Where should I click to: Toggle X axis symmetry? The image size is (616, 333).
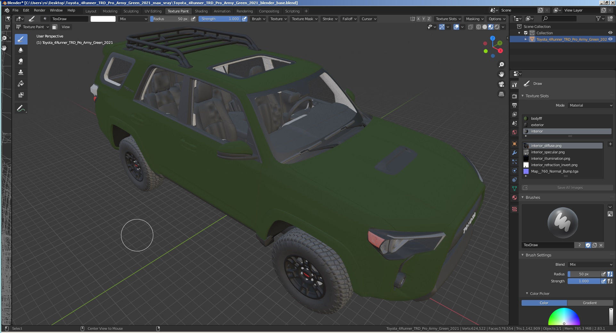[x=418, y=19]
